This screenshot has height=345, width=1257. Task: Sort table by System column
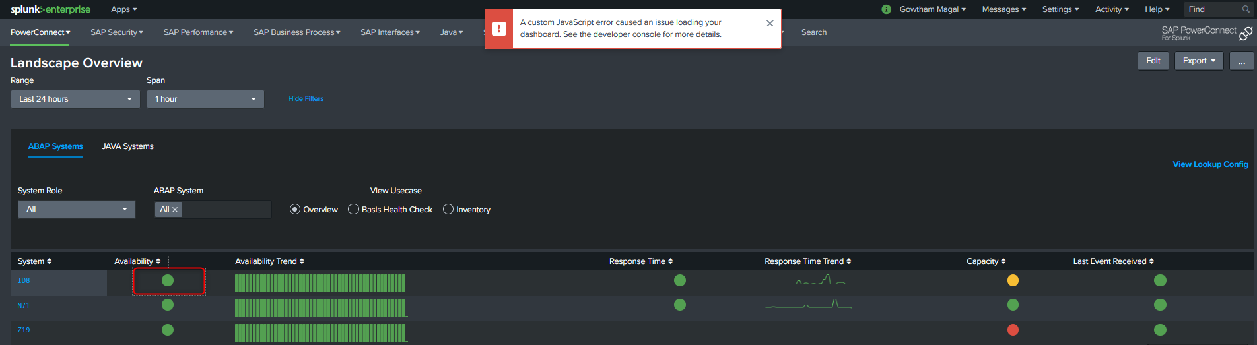pyautogui.click(x=34, y=261)
